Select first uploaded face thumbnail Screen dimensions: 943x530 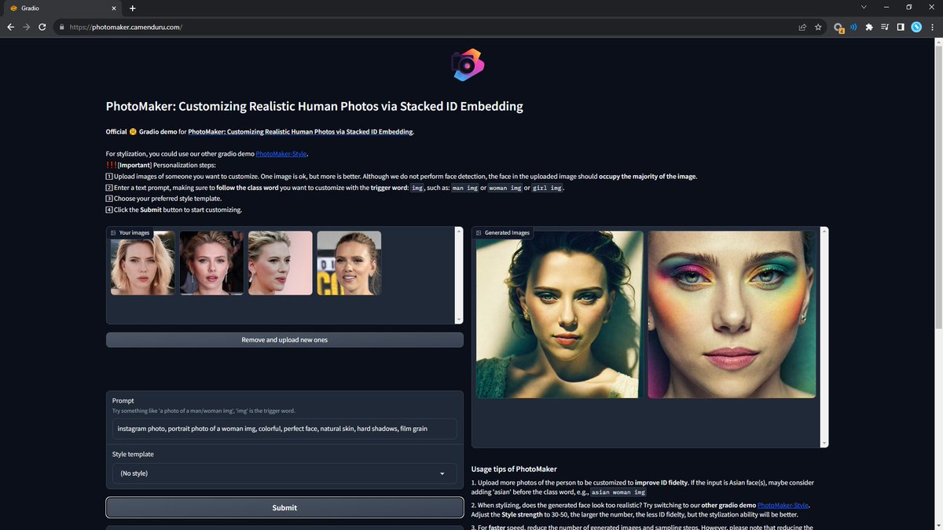(142, 263)
